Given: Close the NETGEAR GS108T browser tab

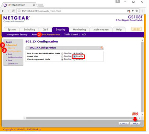Looking at the screenshot, I should pyautogui.click(x=34, y=5).
